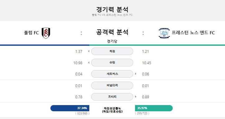Click Fulham's 1.37 goals value
The image size is (225, 119).
(79, 51)
